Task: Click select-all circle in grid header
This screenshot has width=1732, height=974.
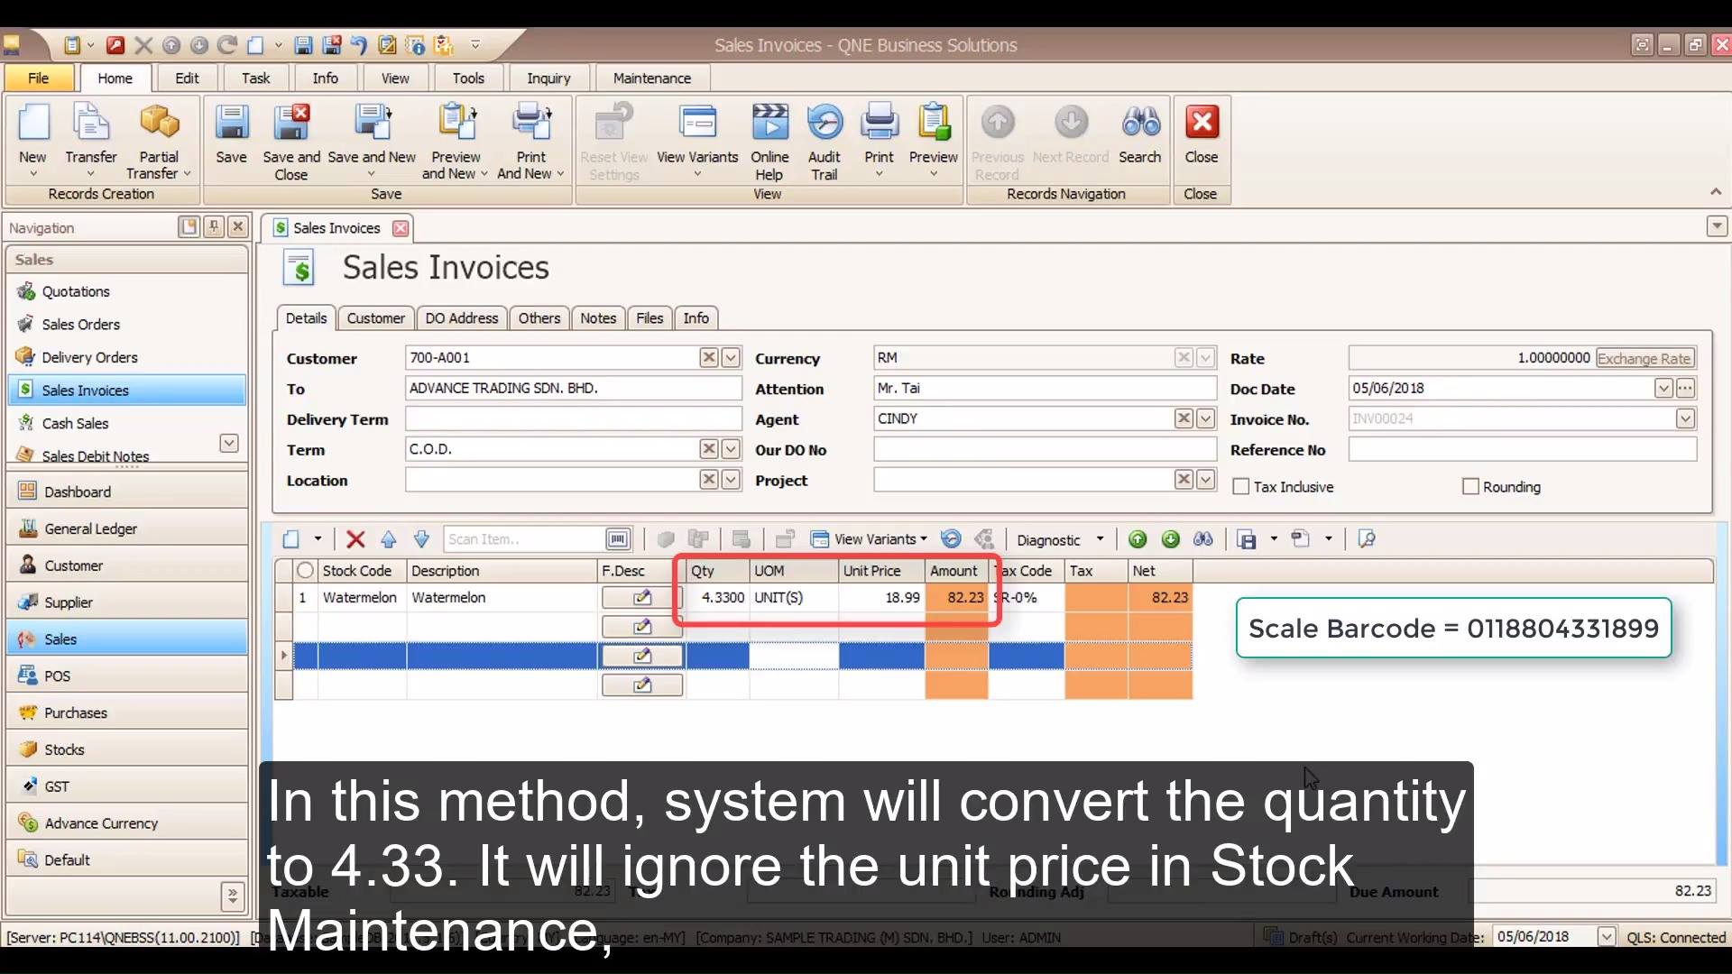Action: pyautogui.click(x=306, y=571)
